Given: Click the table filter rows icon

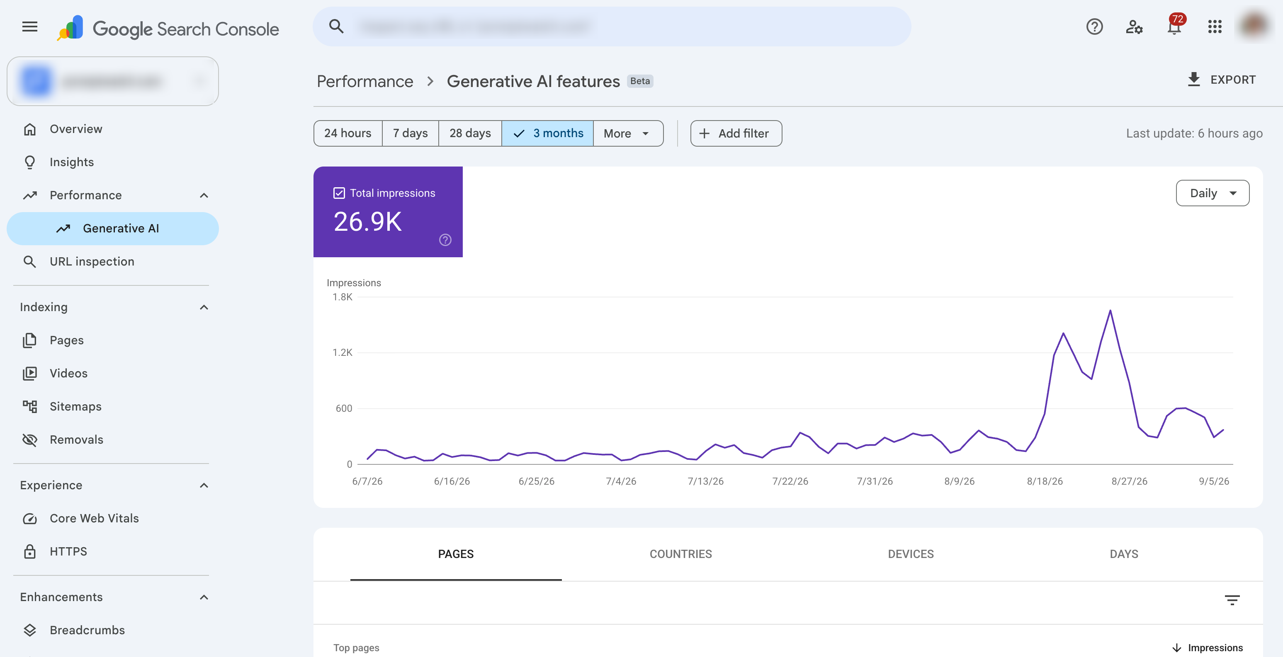Looking at the screenshot, I should tap(1232, 600).
